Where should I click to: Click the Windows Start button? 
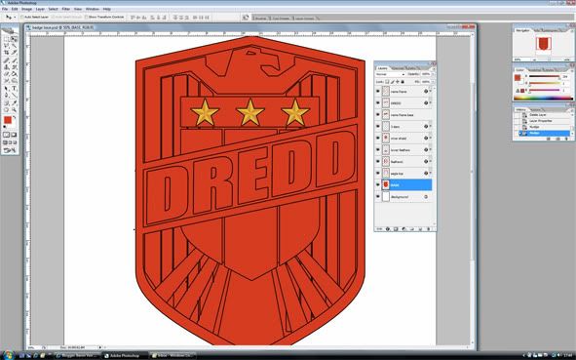8,355
